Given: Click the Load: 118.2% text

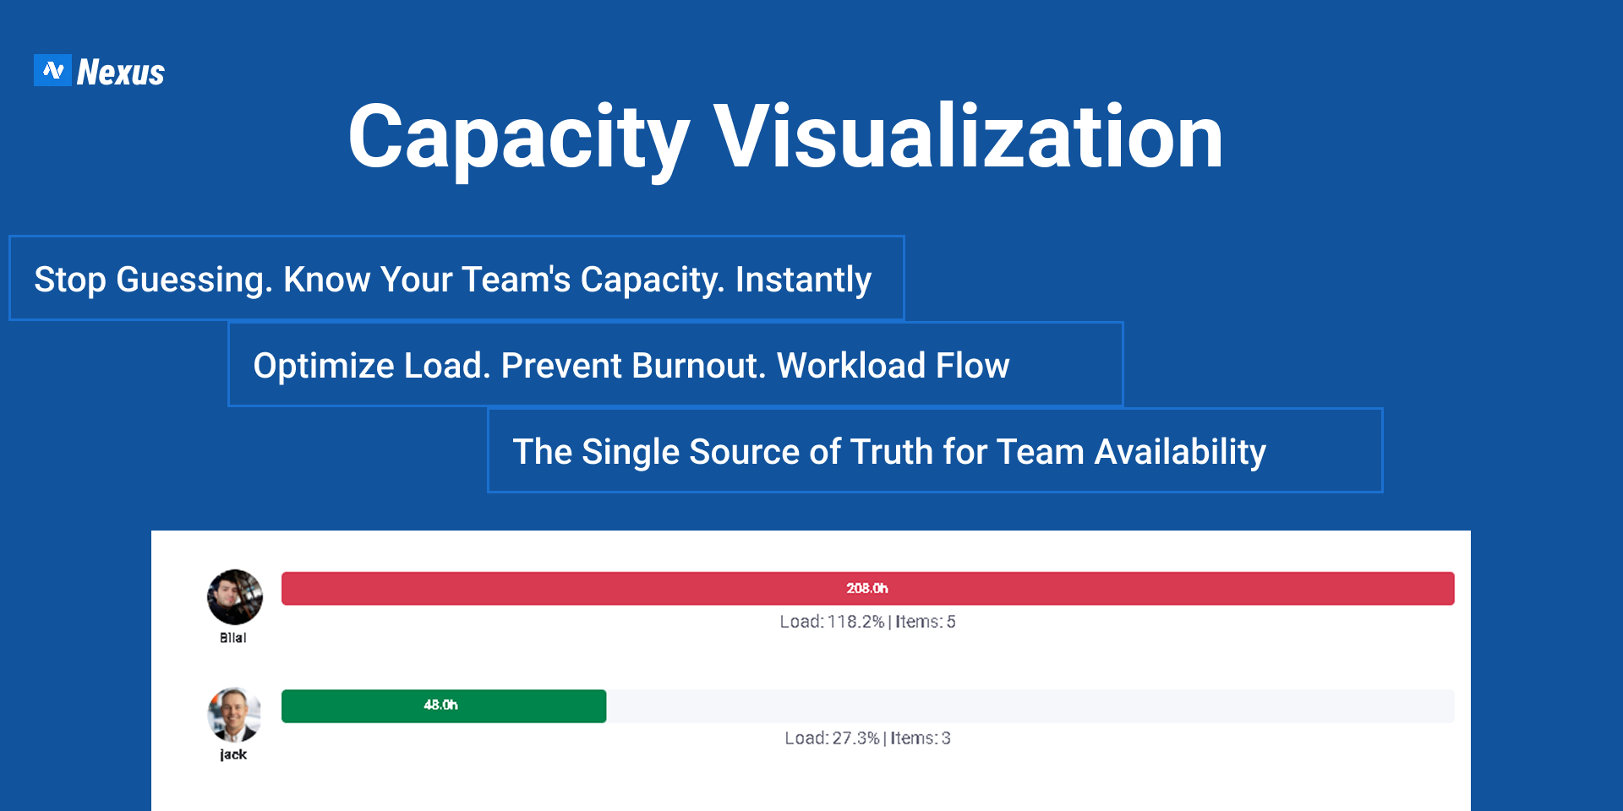Looking at the screenshot, I should tap(832, 622).
